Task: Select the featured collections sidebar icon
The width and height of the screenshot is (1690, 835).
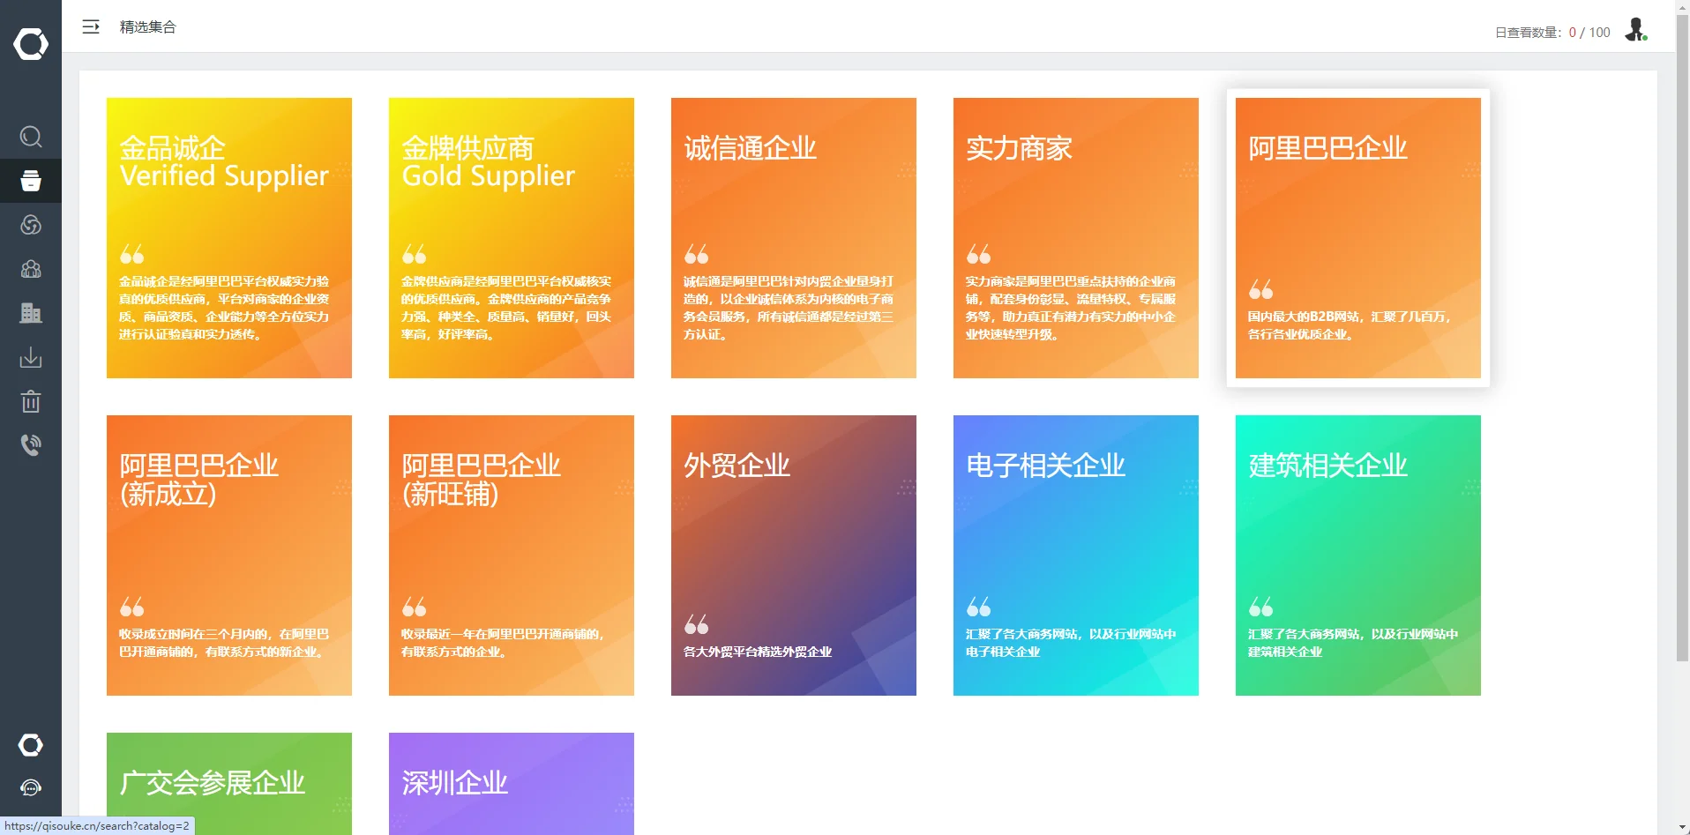Action: 31,181
